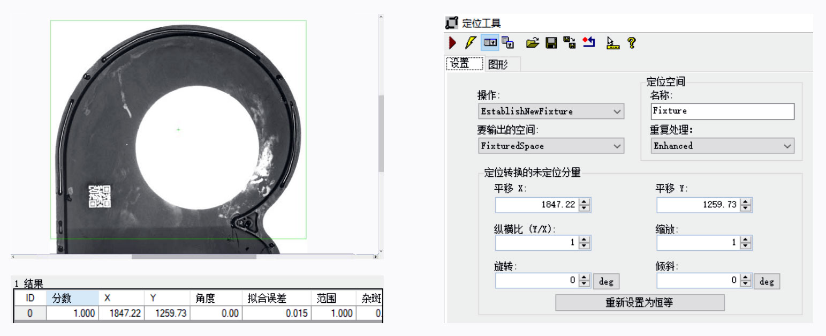Image resolution: width=826 pixels, height=336 pixels.
Task: Select the 0.015 fit error cell
Action: 276,313
